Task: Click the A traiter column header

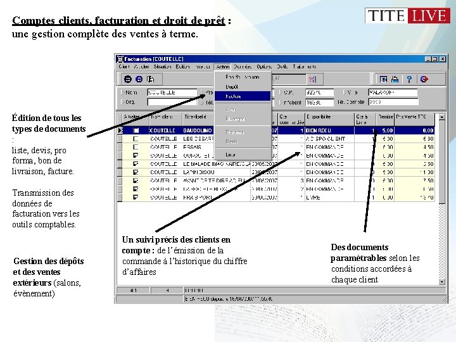Action: point(136,120)
